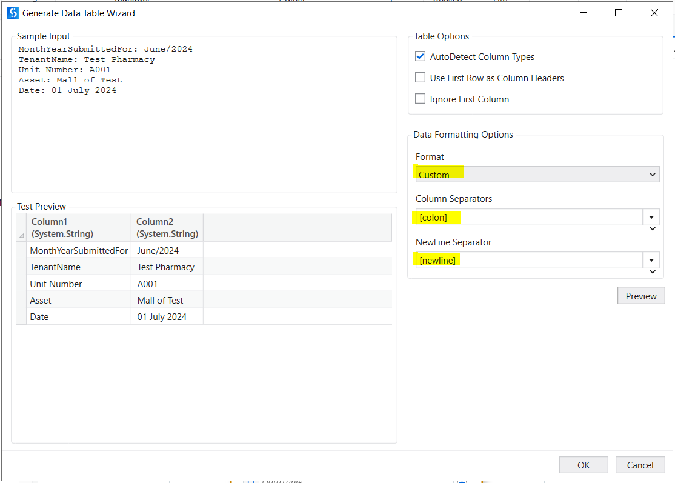
Task: Cancel the data table wizard
Action: pos(640,465)
